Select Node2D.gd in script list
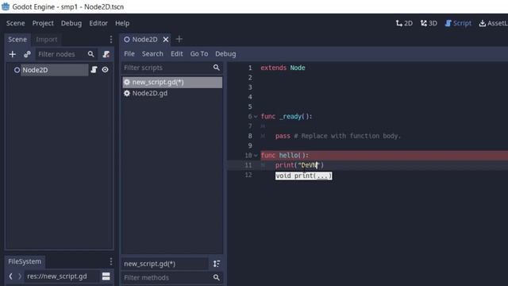This screenshot has width=508, height=286. click(172, 94)
